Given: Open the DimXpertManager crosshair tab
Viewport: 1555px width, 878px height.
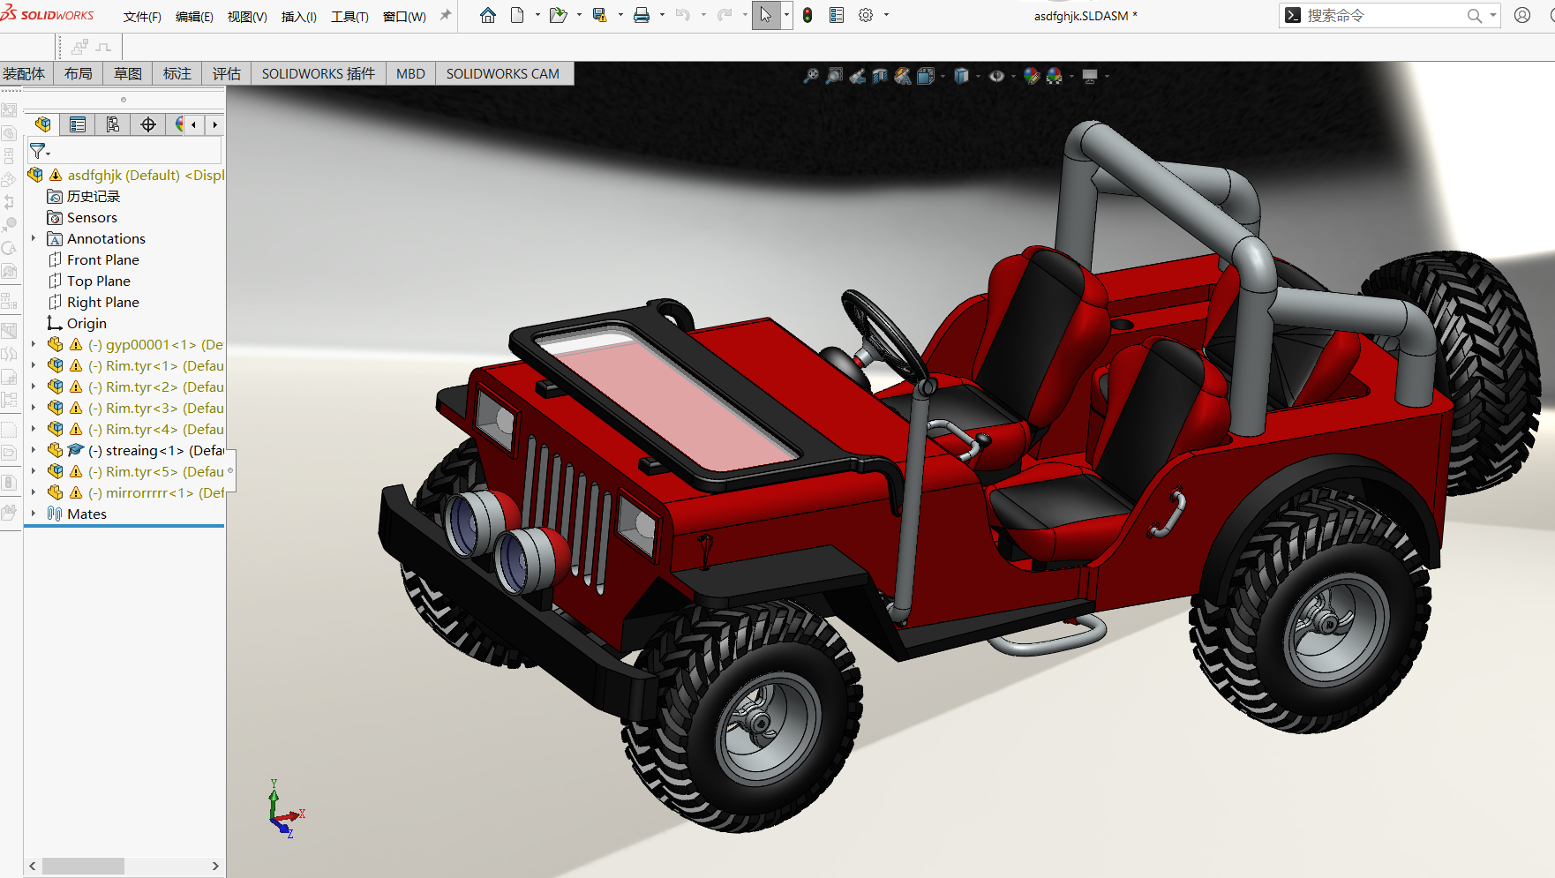Looking at the screenshot, I should pyautogui.click(x=148, y=124).
